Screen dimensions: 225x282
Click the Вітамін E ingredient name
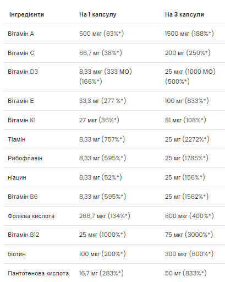pos(21,101)
